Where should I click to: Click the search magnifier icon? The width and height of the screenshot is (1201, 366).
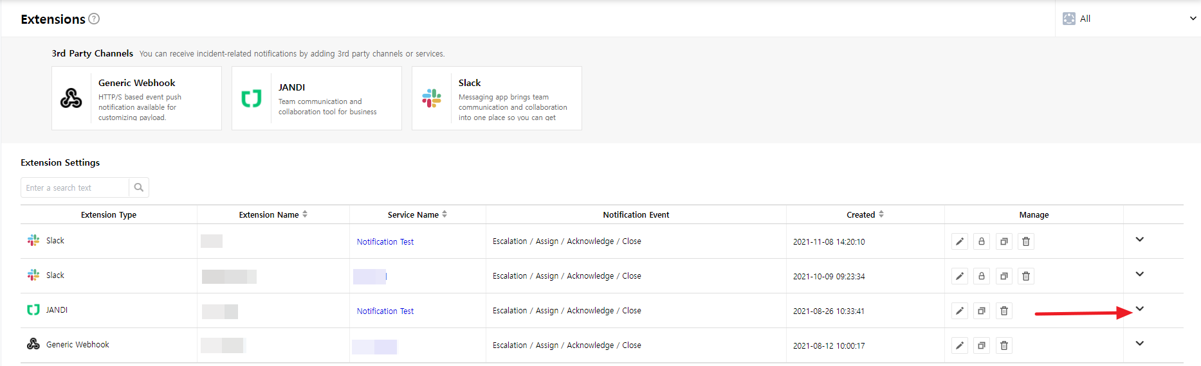[138, 187]
